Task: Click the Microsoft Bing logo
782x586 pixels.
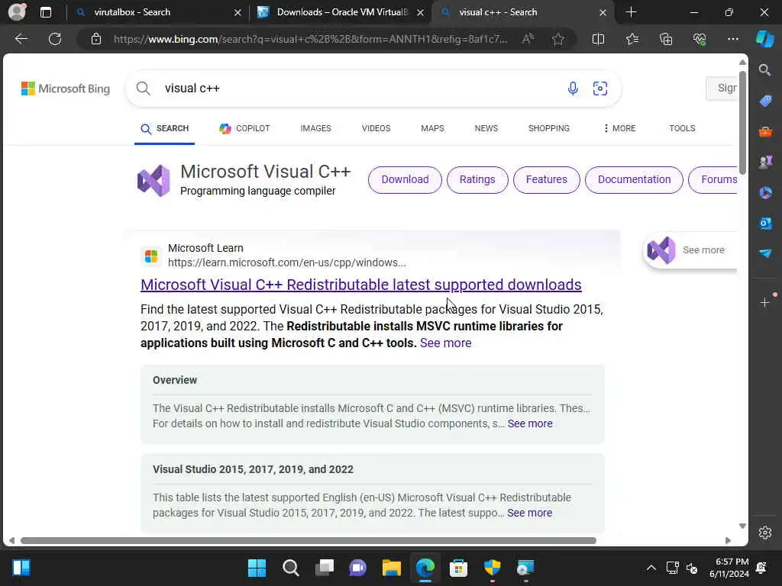Action: tap(66, 89)
